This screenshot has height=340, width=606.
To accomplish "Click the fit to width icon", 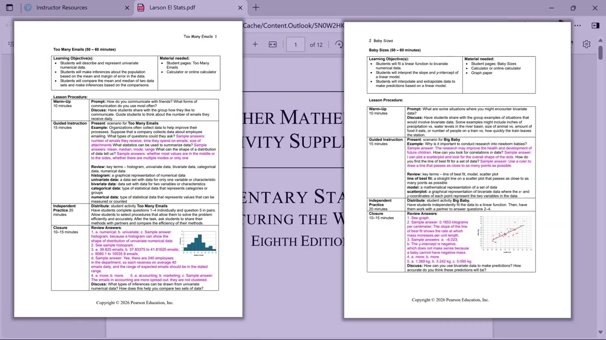I will pos(273,44).
